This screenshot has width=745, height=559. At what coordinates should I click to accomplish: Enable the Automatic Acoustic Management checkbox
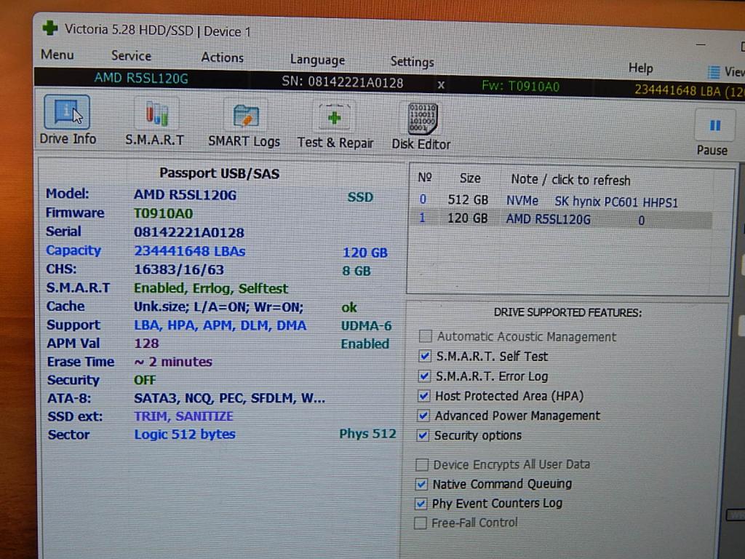(x=426, y=336)
